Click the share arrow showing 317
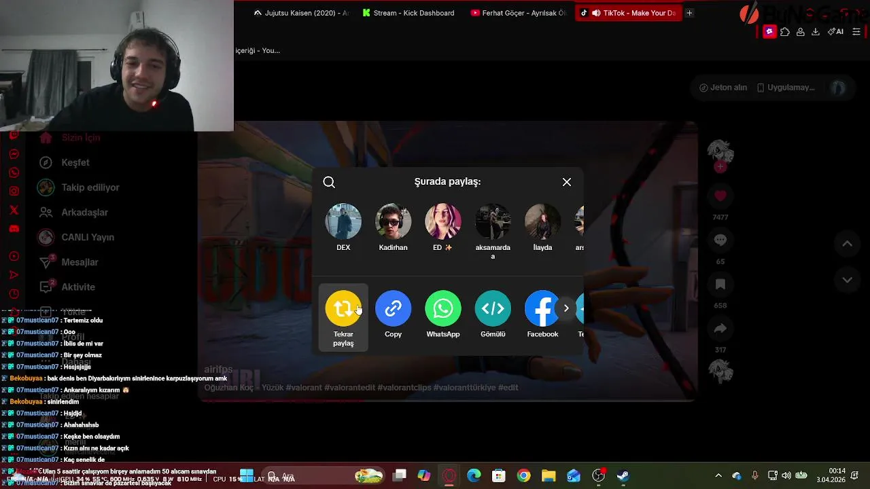870x489 pixels. click(x=720, y=329)
